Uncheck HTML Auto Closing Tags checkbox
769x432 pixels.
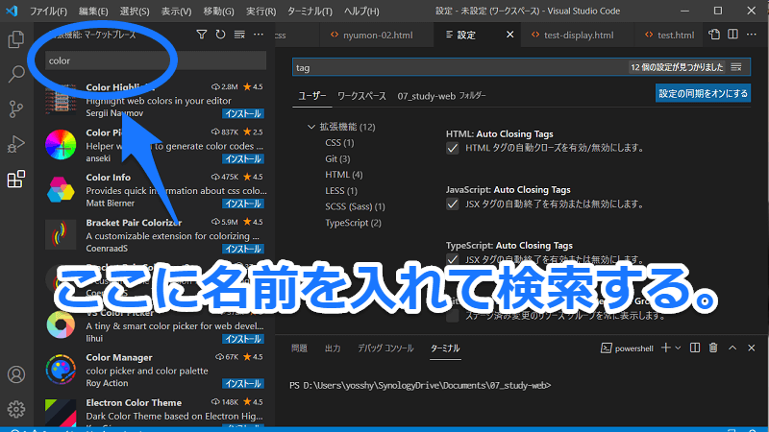(453, 149)
